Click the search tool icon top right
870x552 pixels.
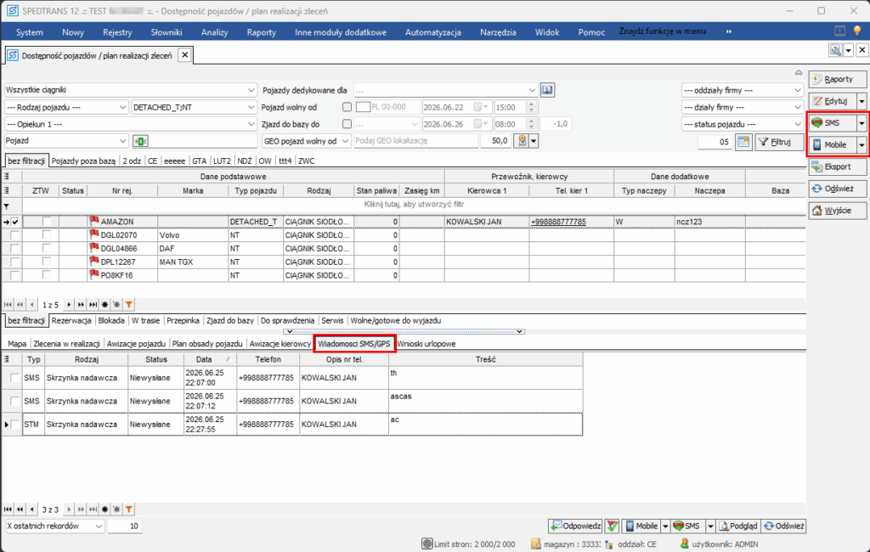click(x=835, y=50)
